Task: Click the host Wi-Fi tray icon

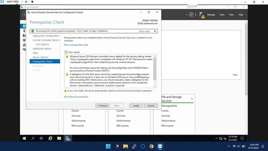Action: pyautogui.click(x=234, y=146)
